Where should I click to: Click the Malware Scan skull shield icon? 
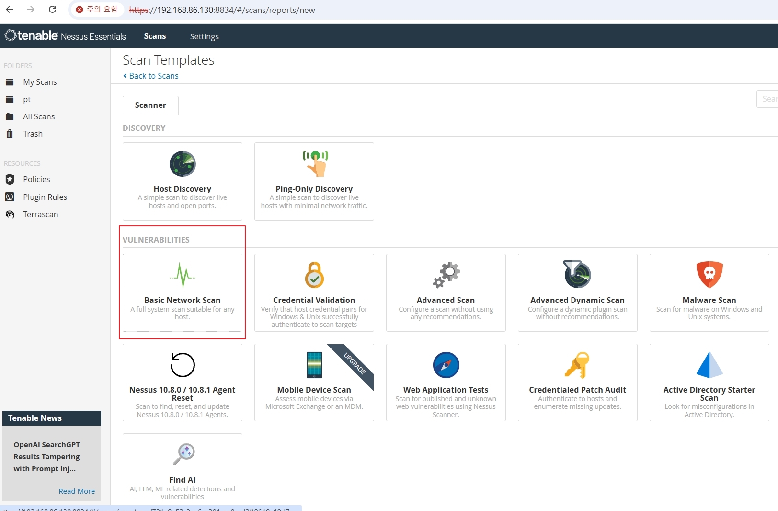click(x=709, y=274)
